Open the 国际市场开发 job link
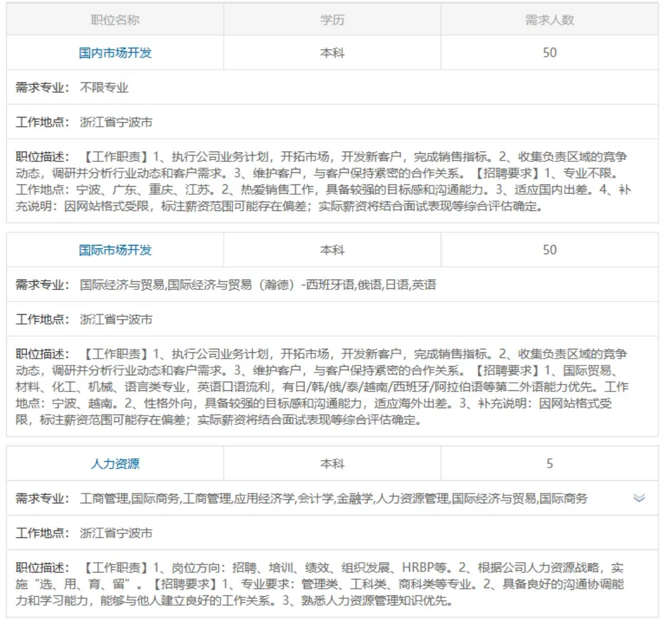The height and width of the screenshot is (622, 664). pyautogui.click(x=115, y=250)
